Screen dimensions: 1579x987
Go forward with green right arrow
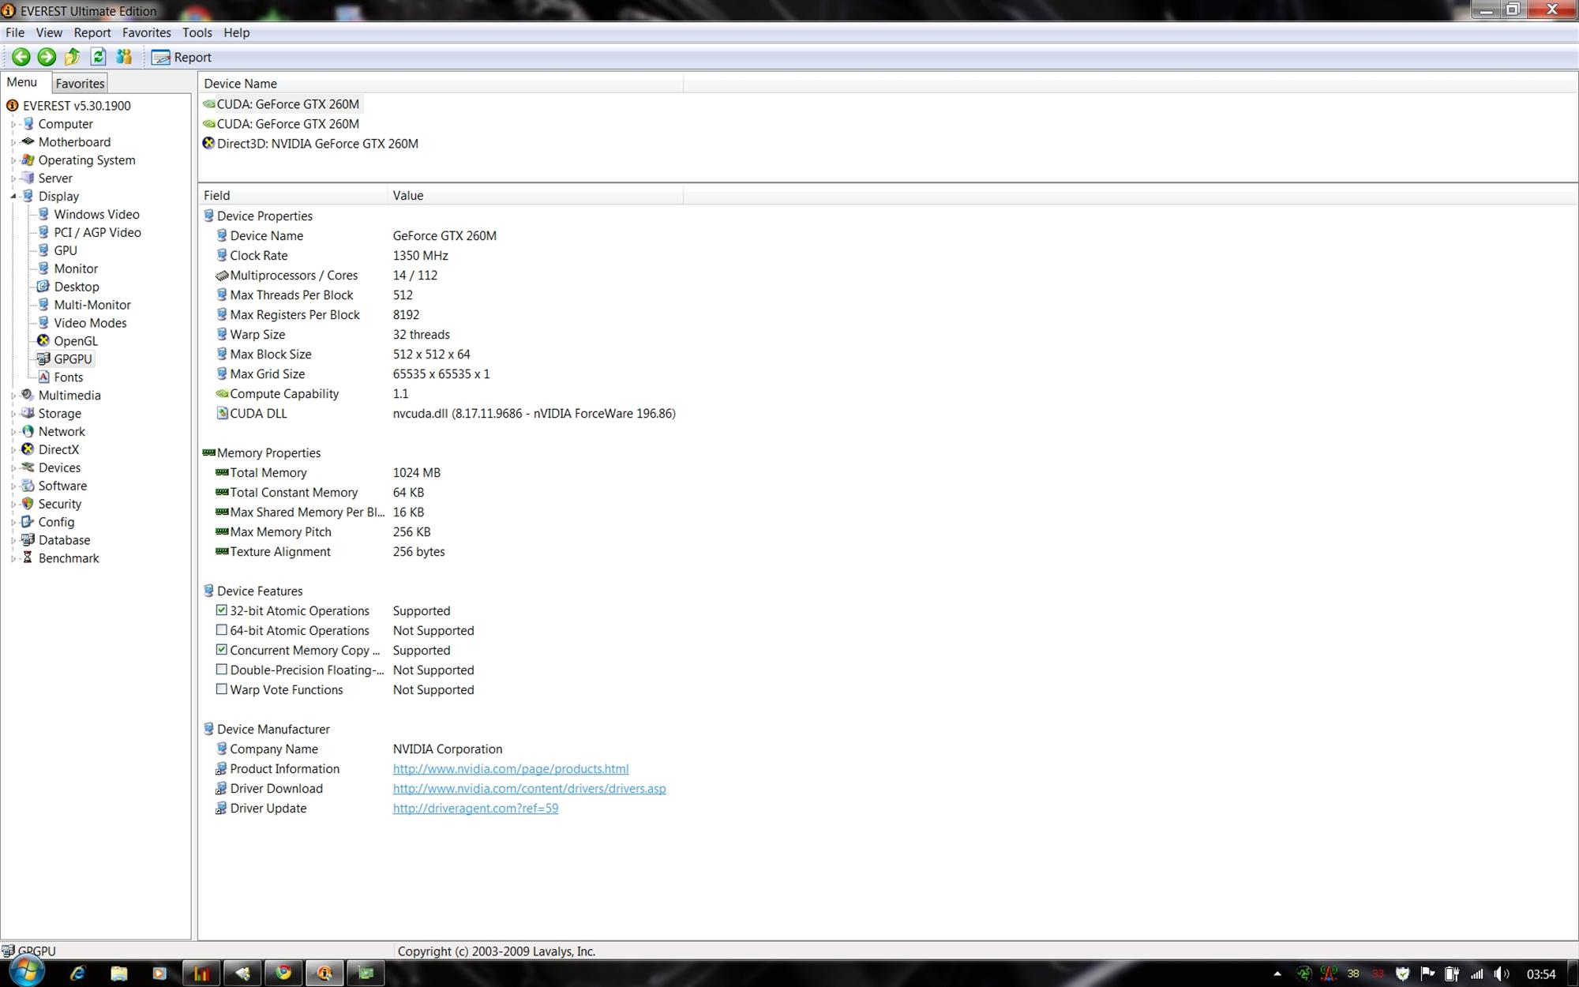tap(47, 57)
